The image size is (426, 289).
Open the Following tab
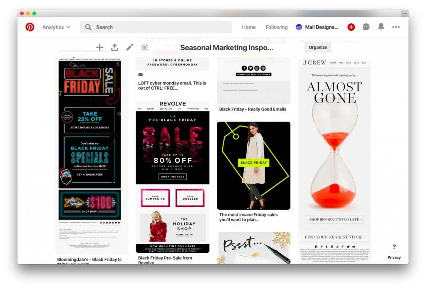click(277, 27)
